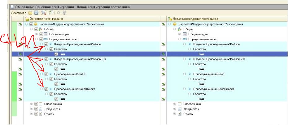Select ПрисоединенныйФайлОбъект in right pane

pos(214,89)
